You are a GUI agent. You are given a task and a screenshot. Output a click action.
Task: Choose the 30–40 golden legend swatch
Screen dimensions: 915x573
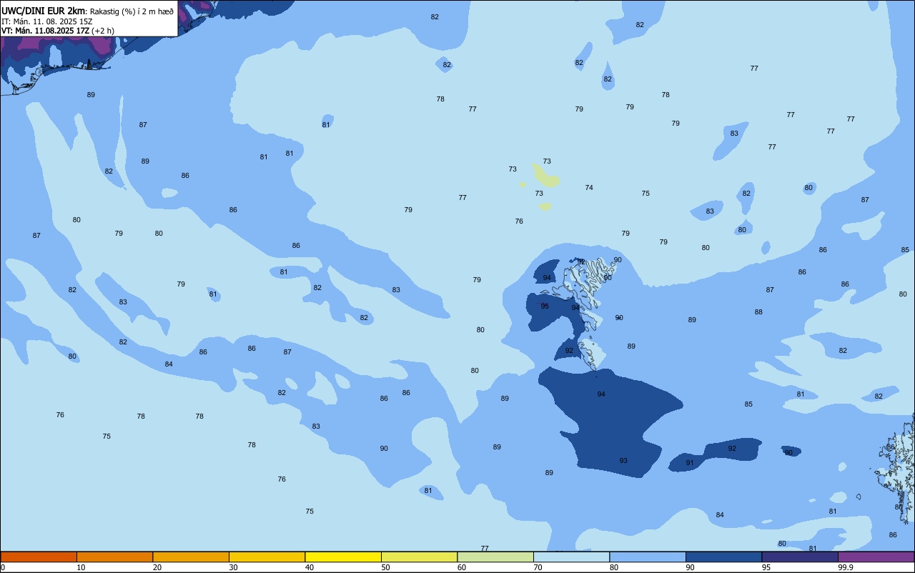coord(267,557)
